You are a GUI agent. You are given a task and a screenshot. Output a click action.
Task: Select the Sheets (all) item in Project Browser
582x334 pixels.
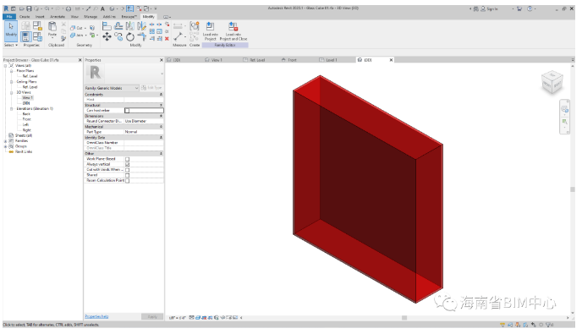click(23, 136)
